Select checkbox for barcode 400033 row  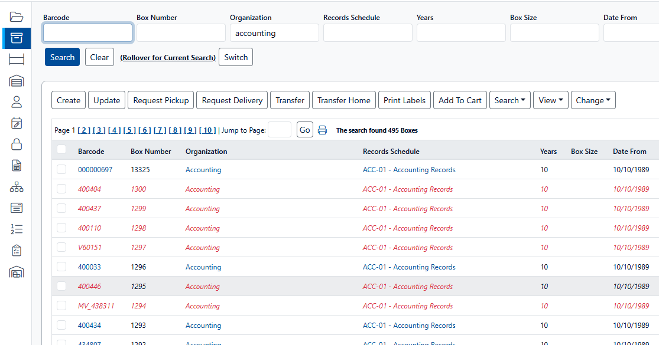[61, 267]
